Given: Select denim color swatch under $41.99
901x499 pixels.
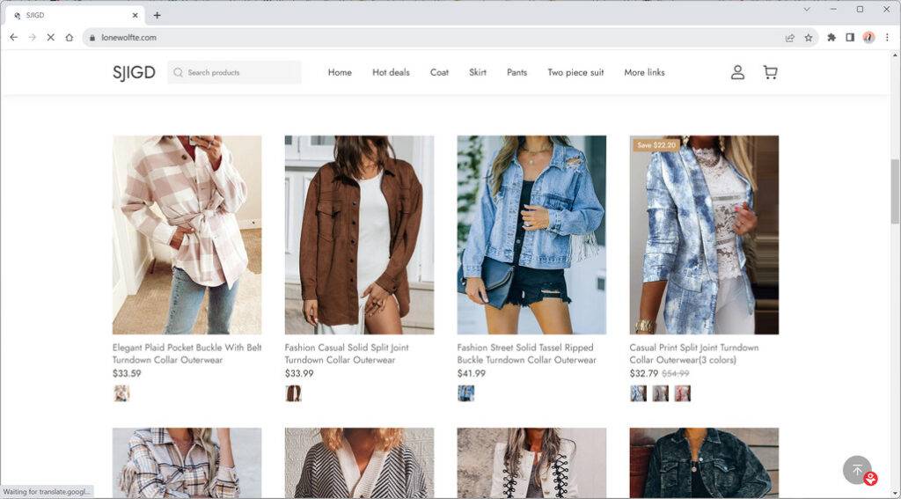Looking at the screenshot, I should [x=466, y=393].
